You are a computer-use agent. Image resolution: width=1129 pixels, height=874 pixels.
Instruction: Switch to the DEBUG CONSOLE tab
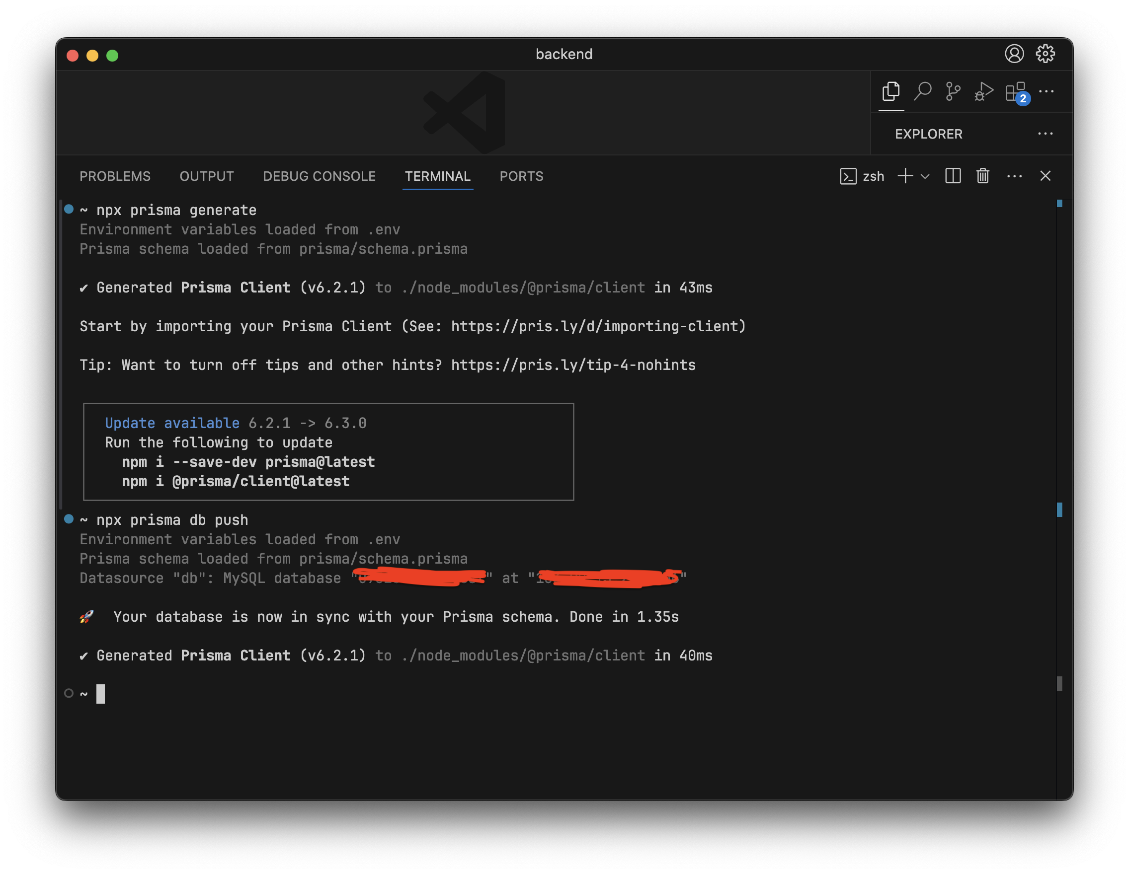(x=319, y=176)
